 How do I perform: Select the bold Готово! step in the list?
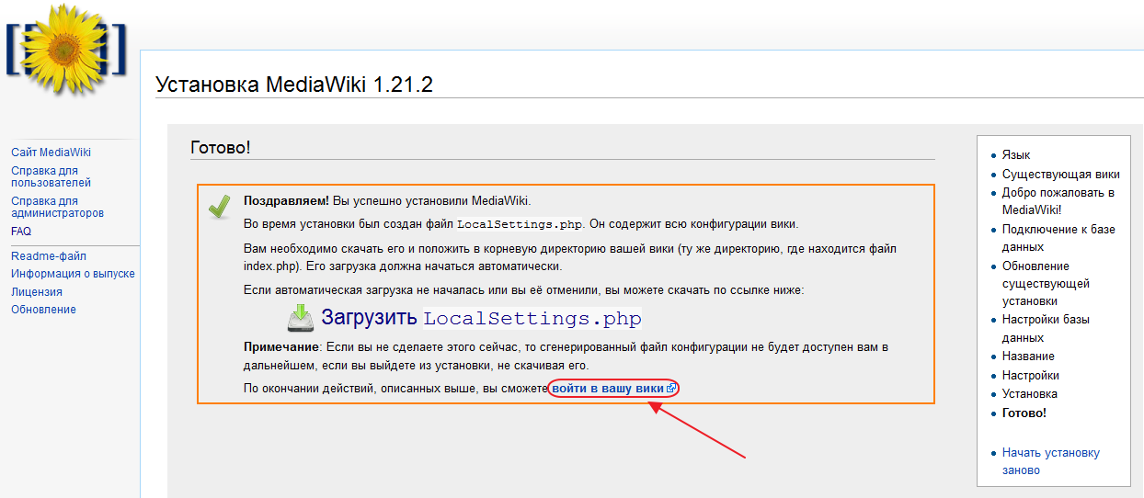pos(1024,413)
